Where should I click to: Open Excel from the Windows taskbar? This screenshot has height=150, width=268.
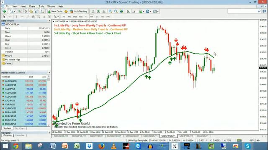point(77,146)
